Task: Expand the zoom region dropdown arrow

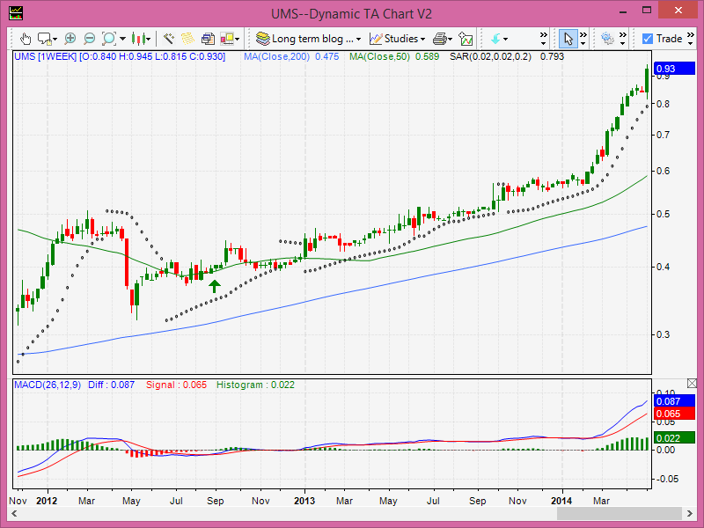Action: point(122,40)
